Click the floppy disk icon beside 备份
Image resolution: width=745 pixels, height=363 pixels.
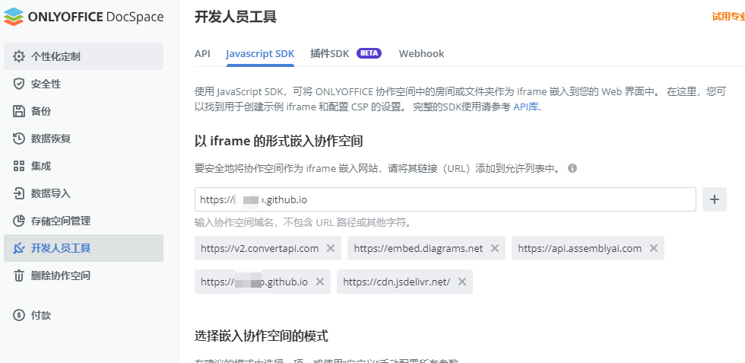[18, 111]
